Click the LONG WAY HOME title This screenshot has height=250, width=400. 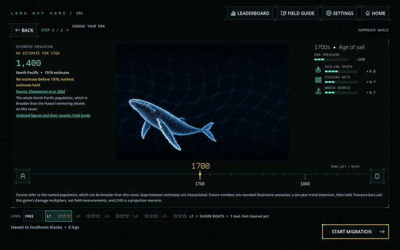(39, 13)
